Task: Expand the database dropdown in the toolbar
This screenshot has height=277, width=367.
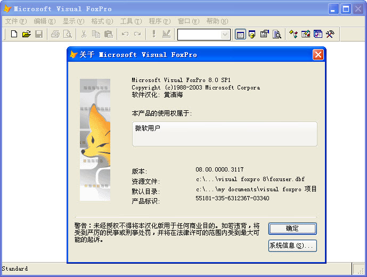Action: (225, 34)
